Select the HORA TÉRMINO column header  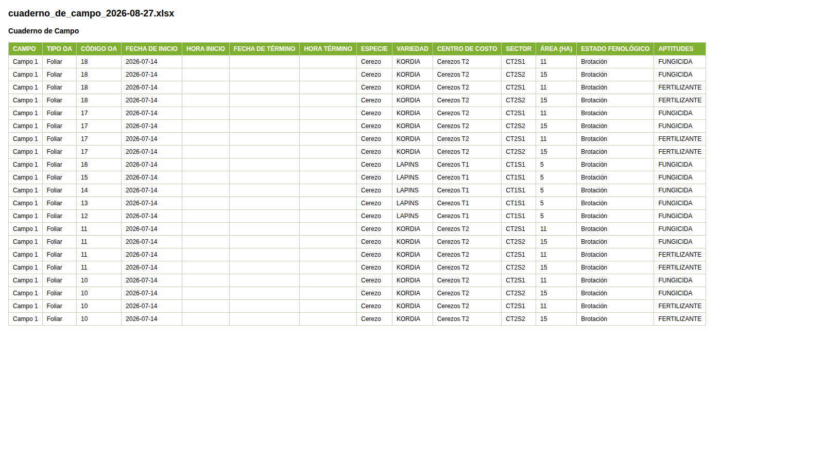[328, 49]
